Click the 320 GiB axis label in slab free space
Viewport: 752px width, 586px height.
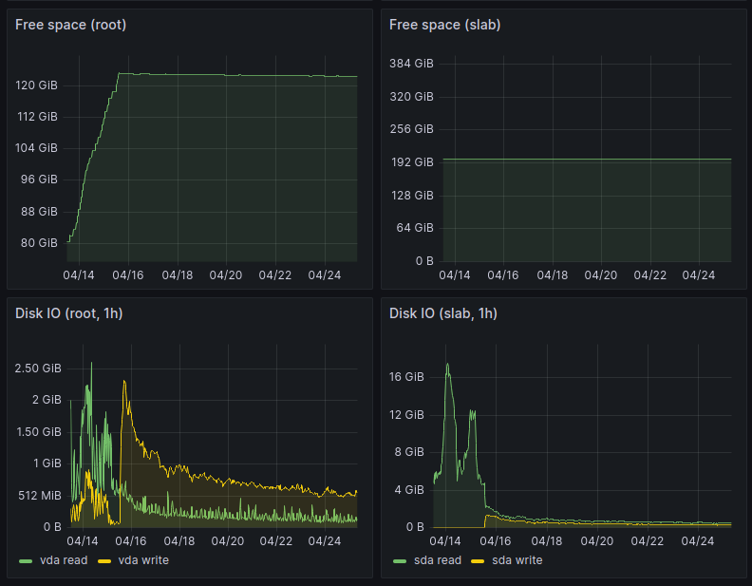point(411,96)
